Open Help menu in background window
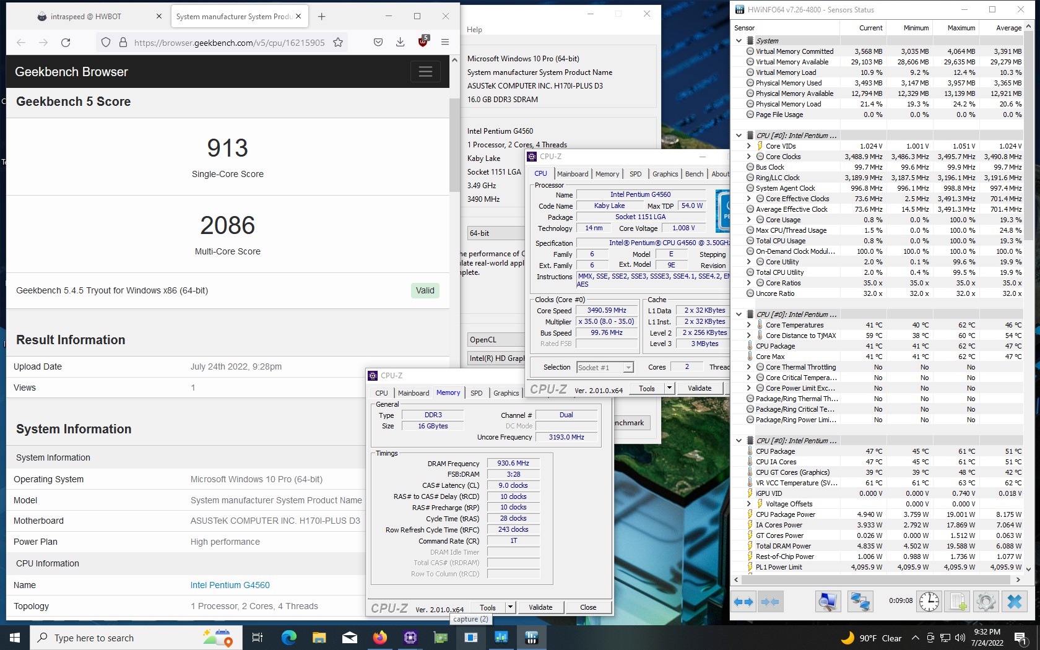1040x650 pixels. coord(474,30)
